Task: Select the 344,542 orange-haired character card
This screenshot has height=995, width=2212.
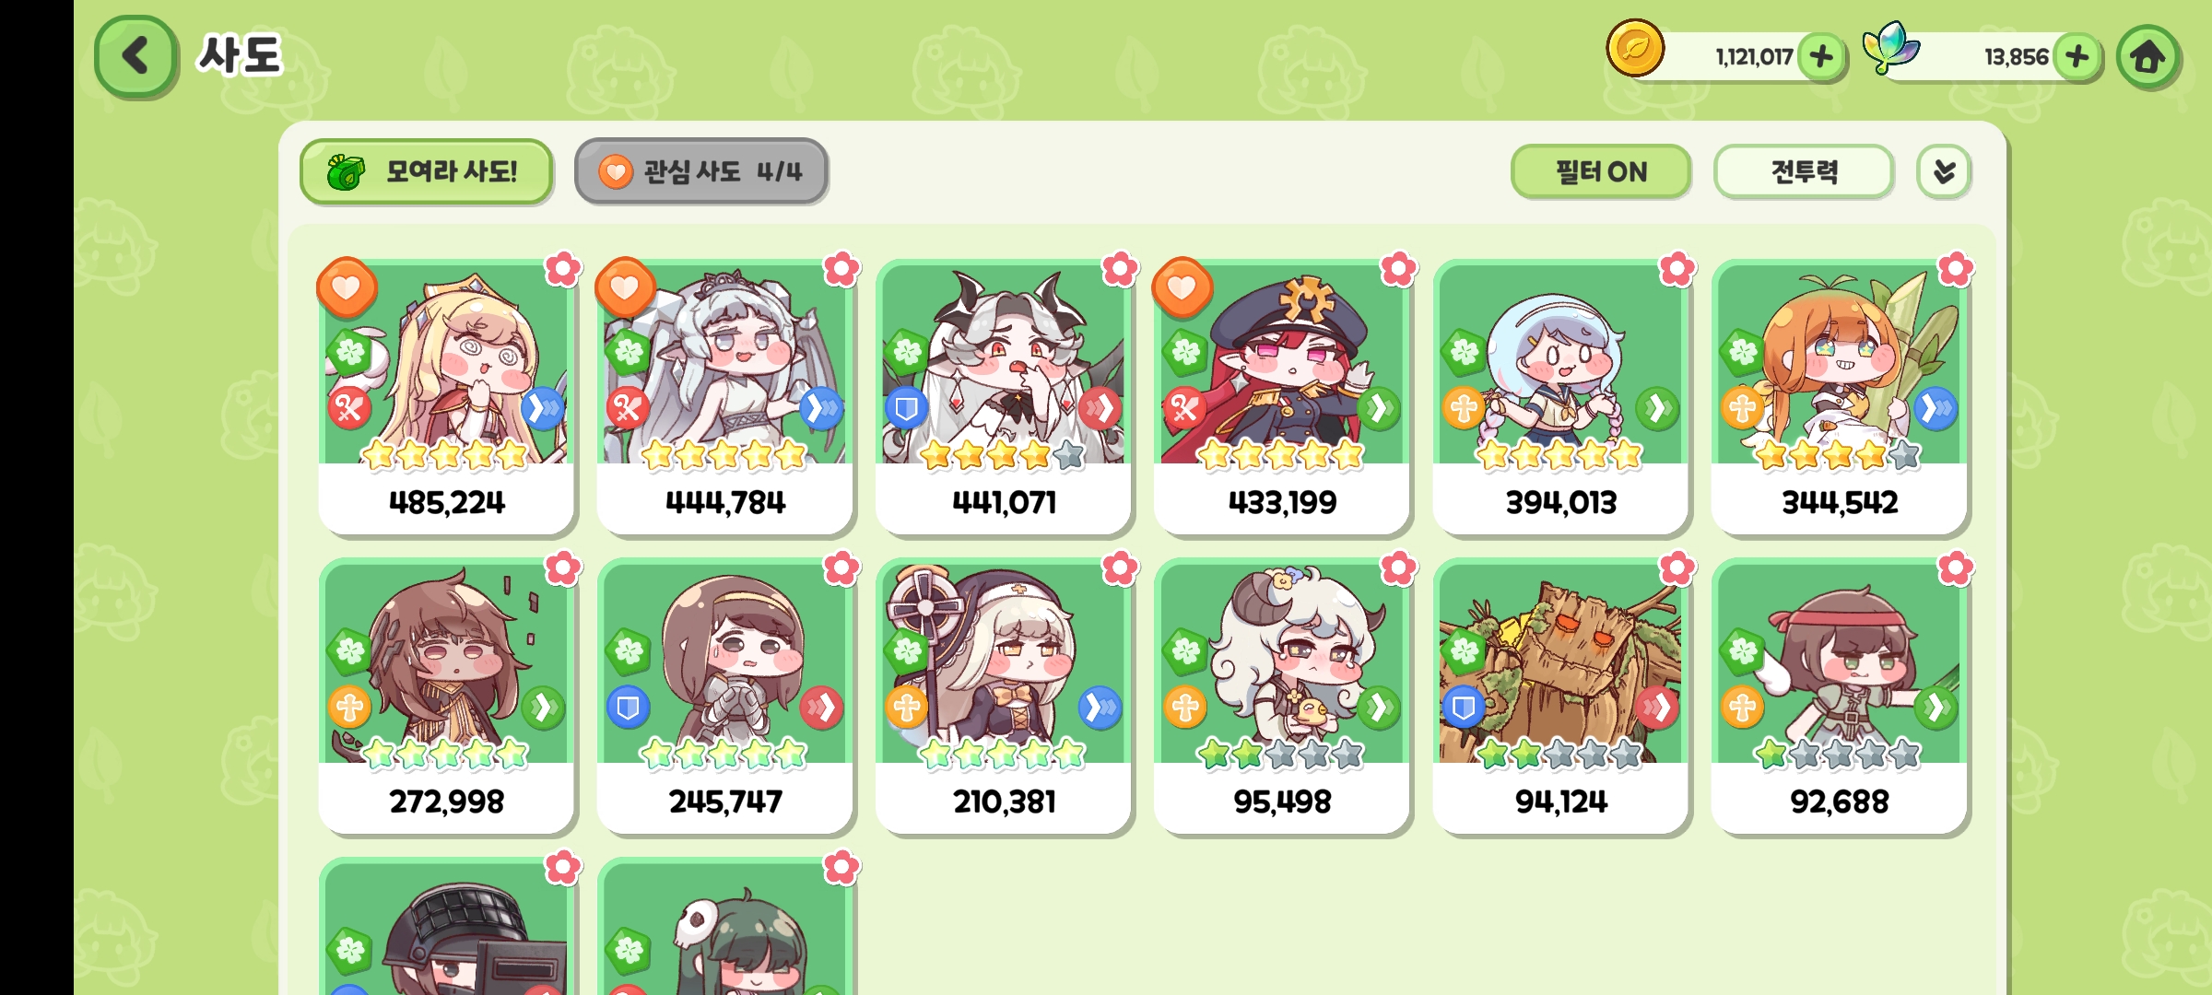Action: click(1840, 397)
